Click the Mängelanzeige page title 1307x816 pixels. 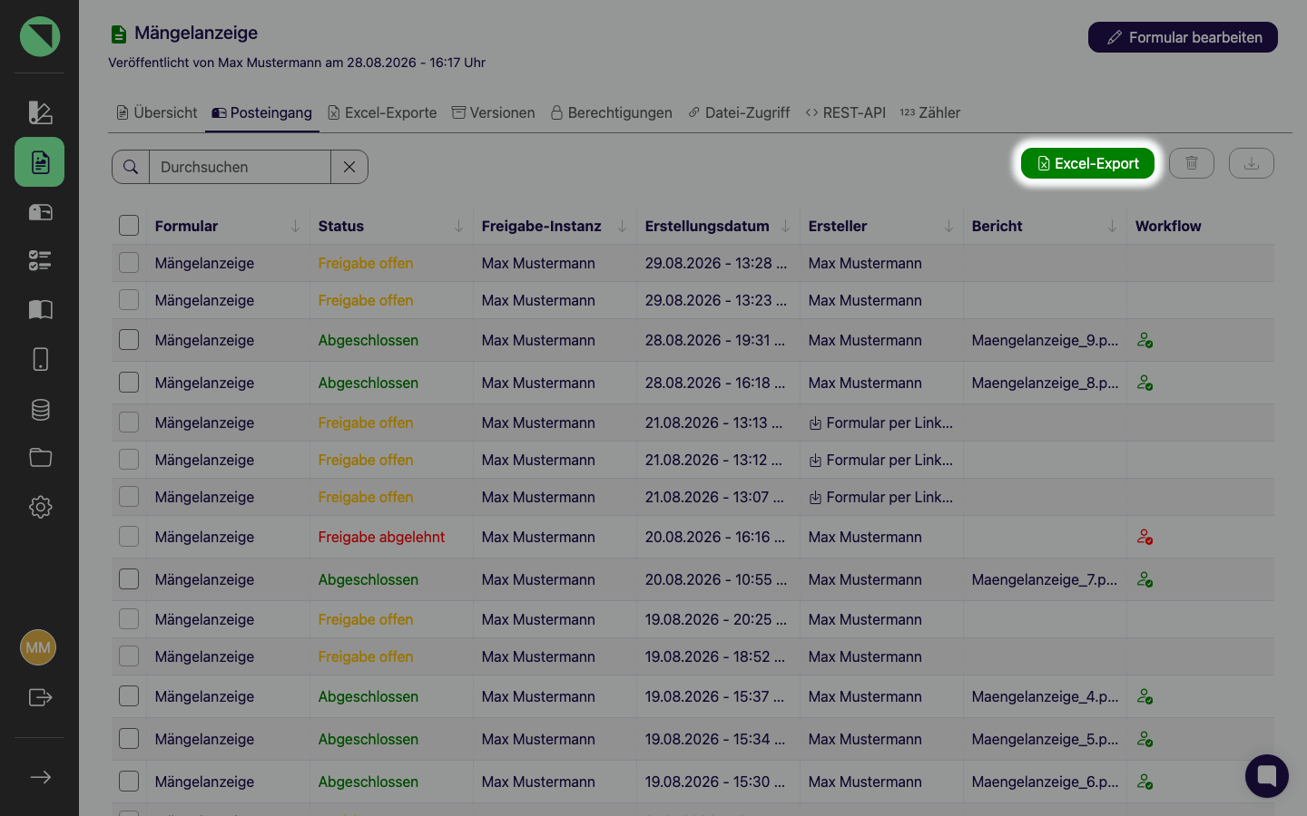pyautogui.click(x=196, y=33)
